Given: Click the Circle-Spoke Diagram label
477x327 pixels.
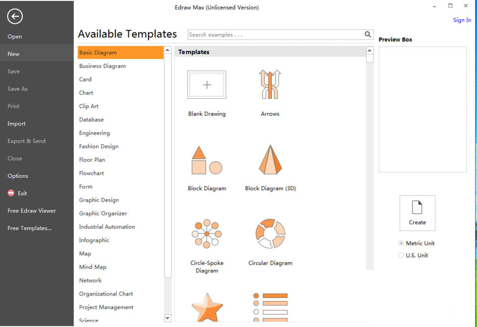Looking at the screenshot, I should [x=207, y=266].
